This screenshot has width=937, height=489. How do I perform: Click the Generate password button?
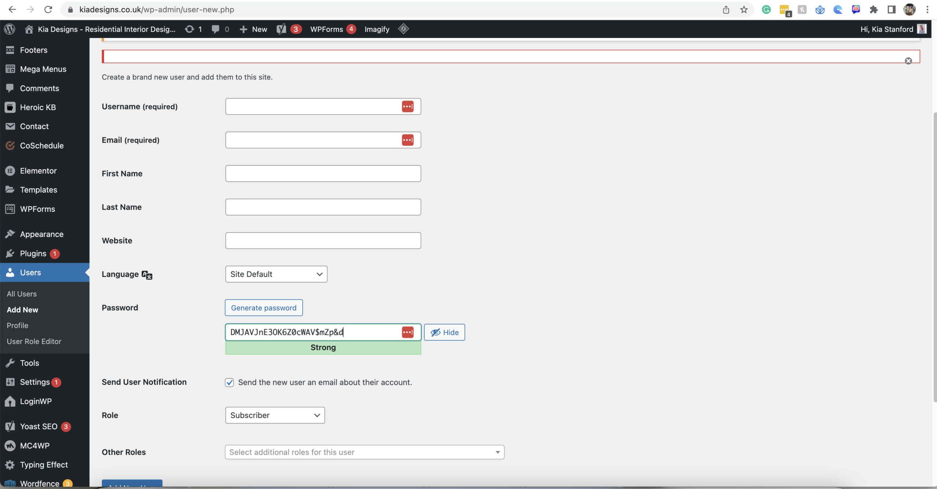click(264, 308)
